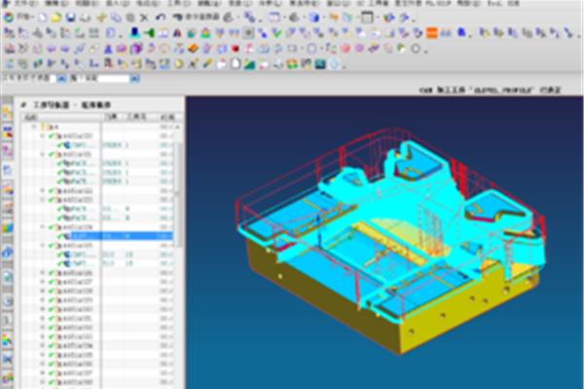Viewport: 584px width, 389px height.
Task: Click the scroll-up arrow of the navigator list
Action: [178, 127]
